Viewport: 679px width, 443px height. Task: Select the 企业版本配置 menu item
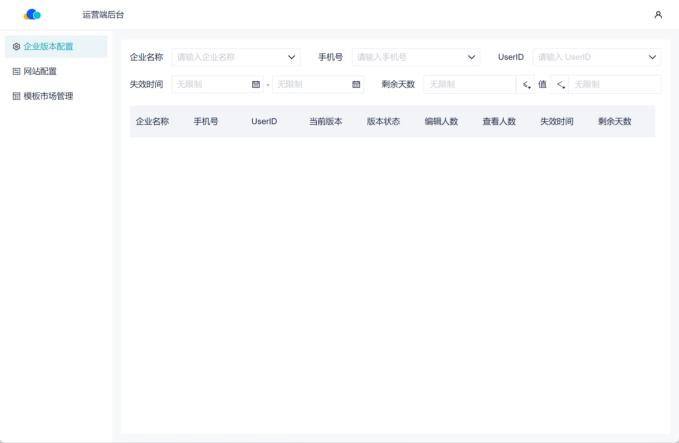(x=48, y=47)
